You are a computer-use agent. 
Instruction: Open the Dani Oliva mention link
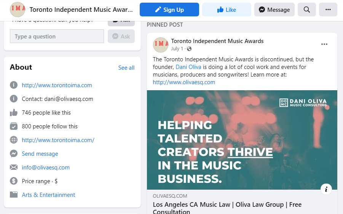(x=188, y=67)
